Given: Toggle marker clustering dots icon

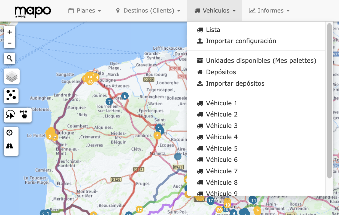Looking at the screenshot, I should [x=11, y=96].
